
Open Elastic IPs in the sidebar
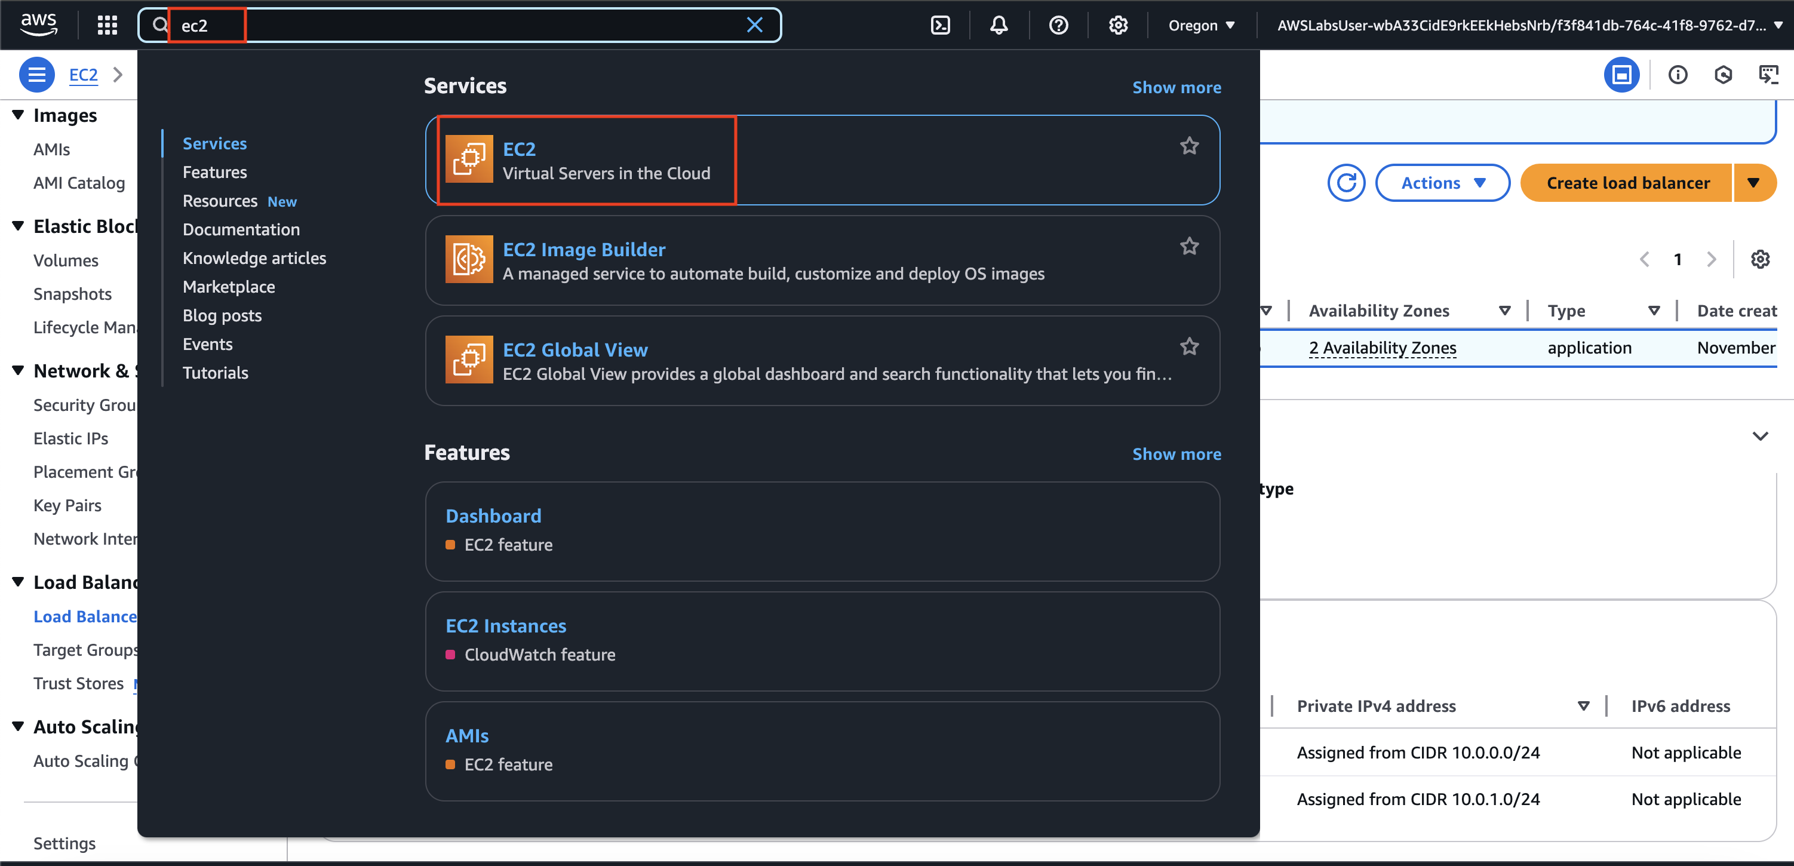pyautogui.click(x=71, y=438)
